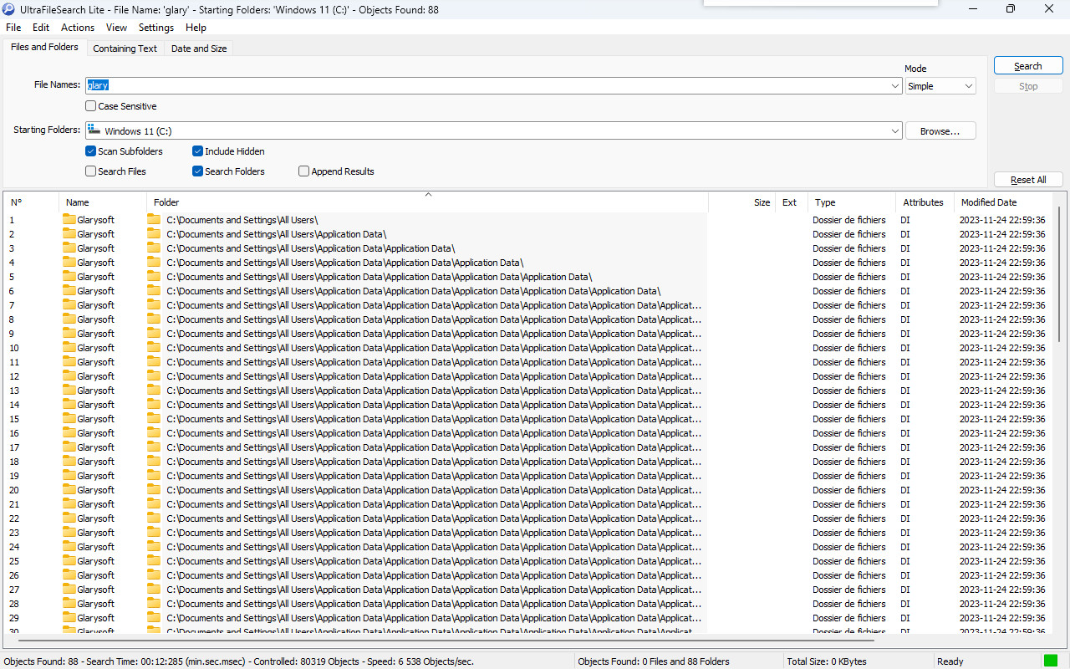
Task: Sort results by the N° column header
Action: click(x=31, y=202)
